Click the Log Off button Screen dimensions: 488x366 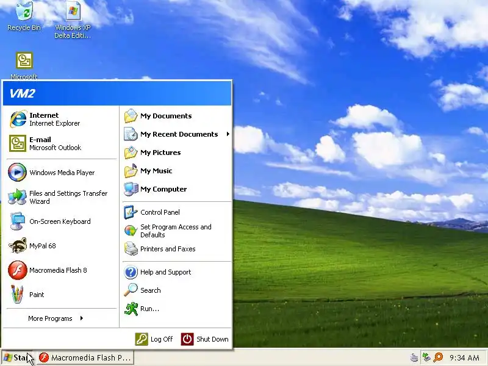(x=154, y=339)
